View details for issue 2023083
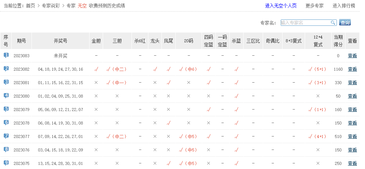Screen dimensions: 365x169 pyautogui.click(x=352, y=56)
